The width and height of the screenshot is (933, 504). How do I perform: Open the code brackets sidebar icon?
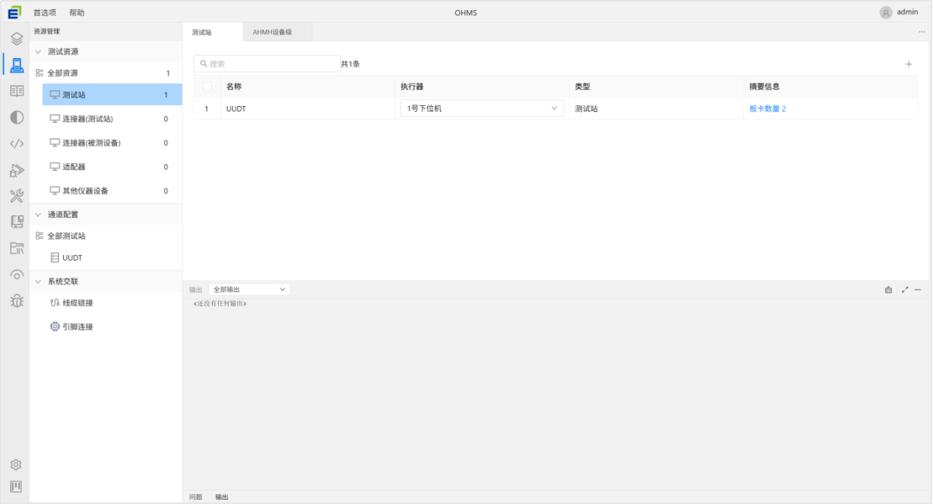[17, 143]
